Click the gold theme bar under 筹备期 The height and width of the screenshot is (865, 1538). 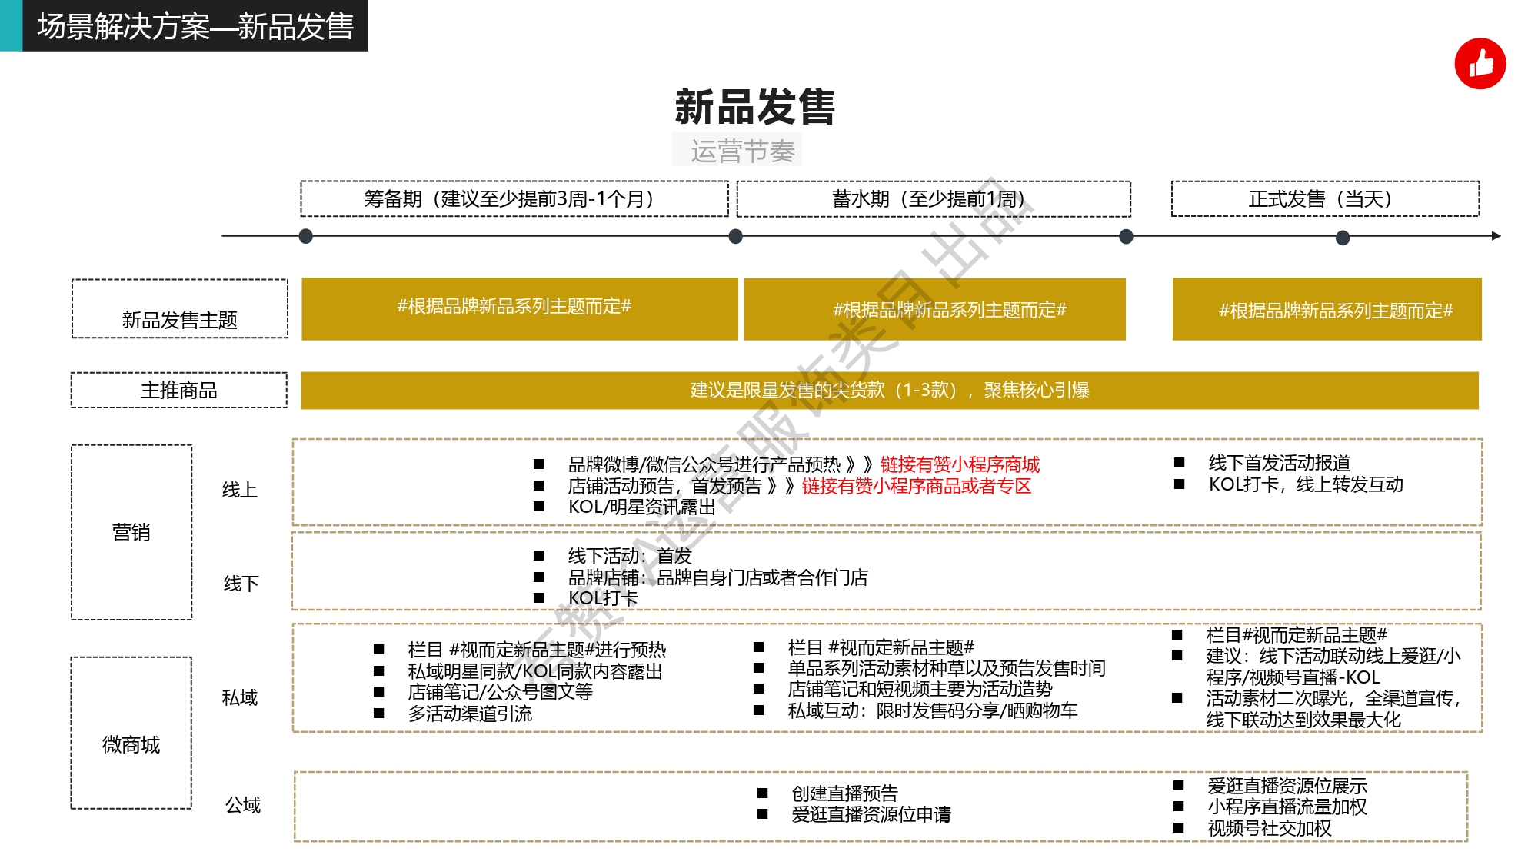[519, 308]
